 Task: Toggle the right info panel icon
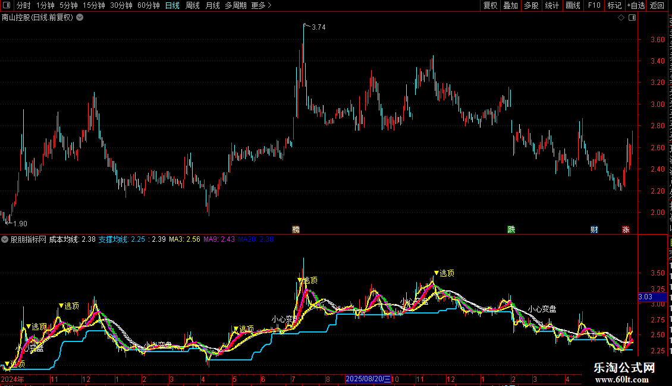[x=632, y=18]
